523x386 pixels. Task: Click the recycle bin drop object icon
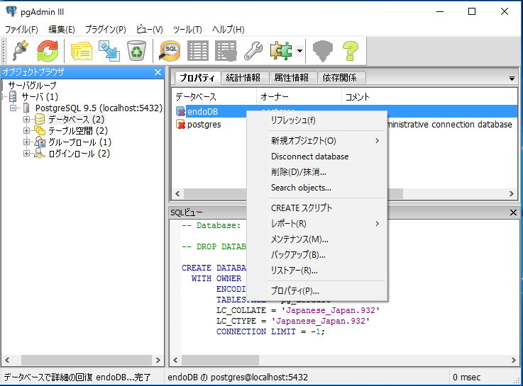[x=136, y=50]
